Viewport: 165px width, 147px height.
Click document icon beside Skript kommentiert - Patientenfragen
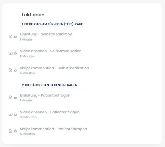pyautogui.click(x=10, y=131)
